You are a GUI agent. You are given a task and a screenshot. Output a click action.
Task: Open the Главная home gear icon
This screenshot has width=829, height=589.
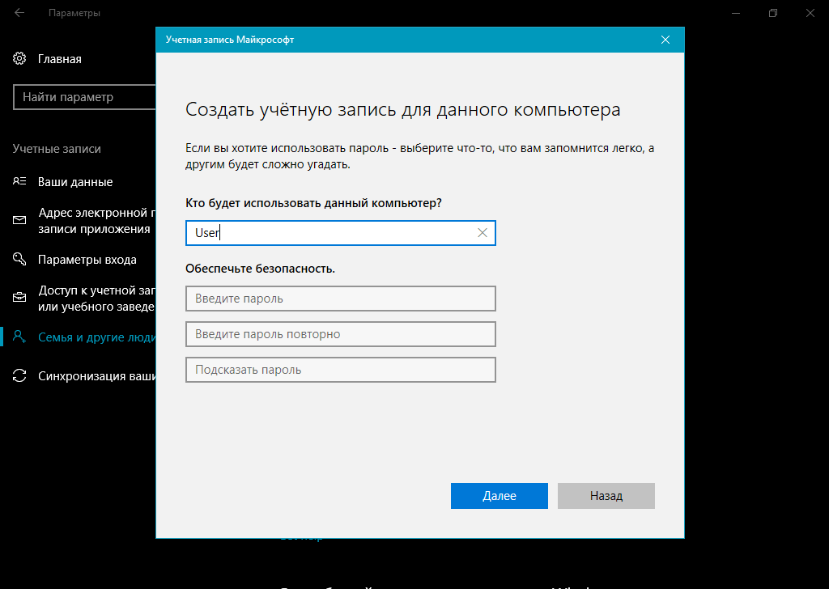click(19, 58)
